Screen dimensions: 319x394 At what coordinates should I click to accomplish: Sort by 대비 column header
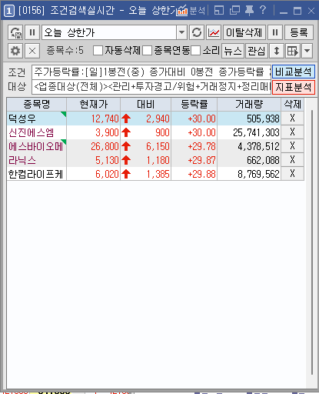click(x=146, y=104)
